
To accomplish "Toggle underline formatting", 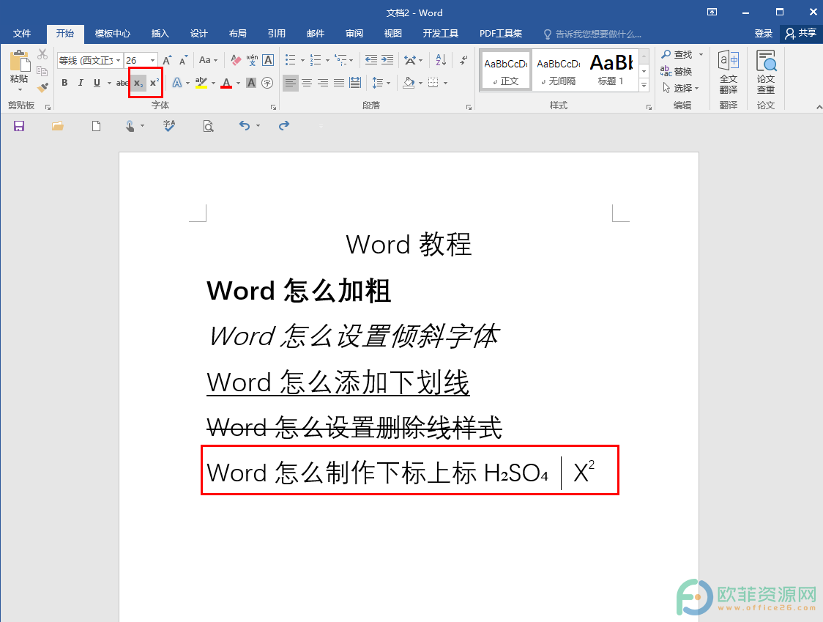I will point(97,83).
